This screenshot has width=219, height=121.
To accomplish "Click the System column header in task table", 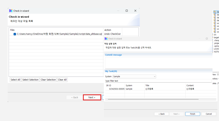I will pos(129,85).
